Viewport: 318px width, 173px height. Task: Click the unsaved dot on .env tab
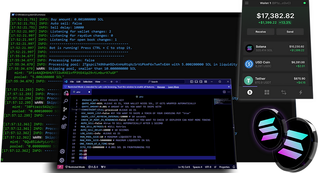pyautogui.click(x=89, y=92)
